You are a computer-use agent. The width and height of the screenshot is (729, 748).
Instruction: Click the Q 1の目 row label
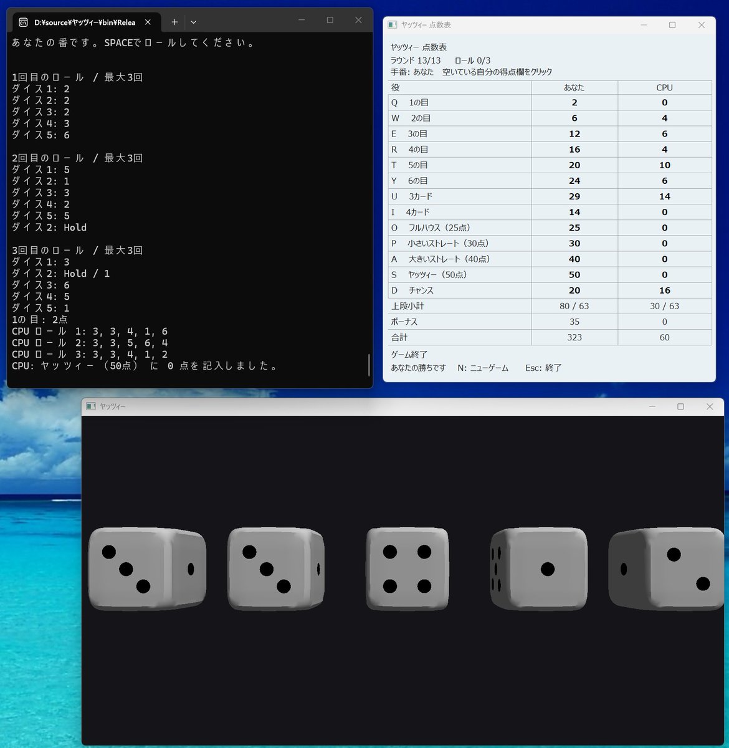click(x=460, y=102)
